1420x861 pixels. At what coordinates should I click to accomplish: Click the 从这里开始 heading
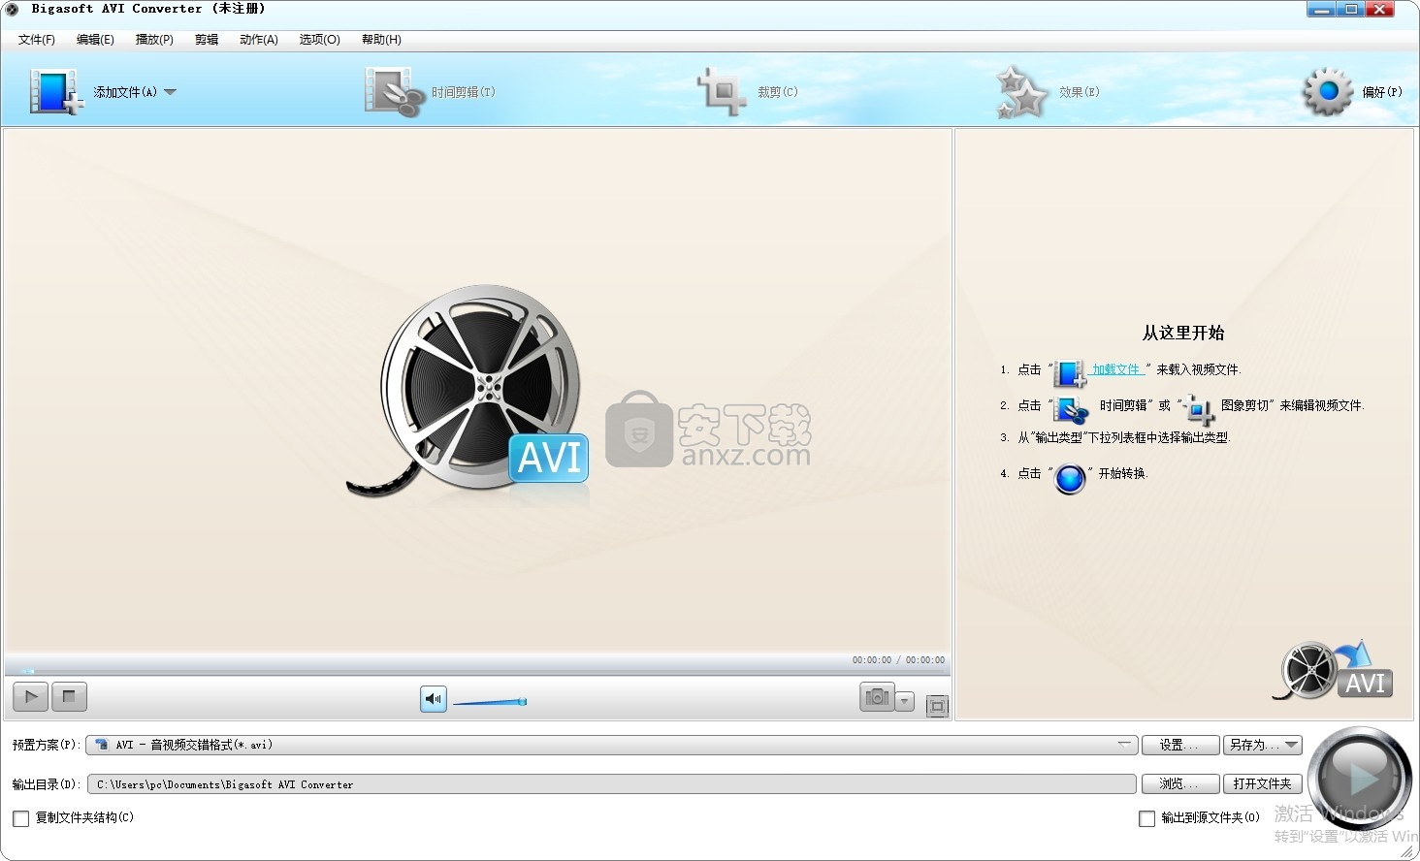(1183, 333)
